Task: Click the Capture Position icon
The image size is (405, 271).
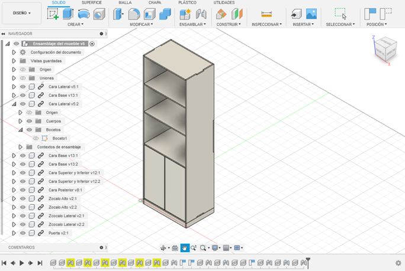Action: pos(370,14)
